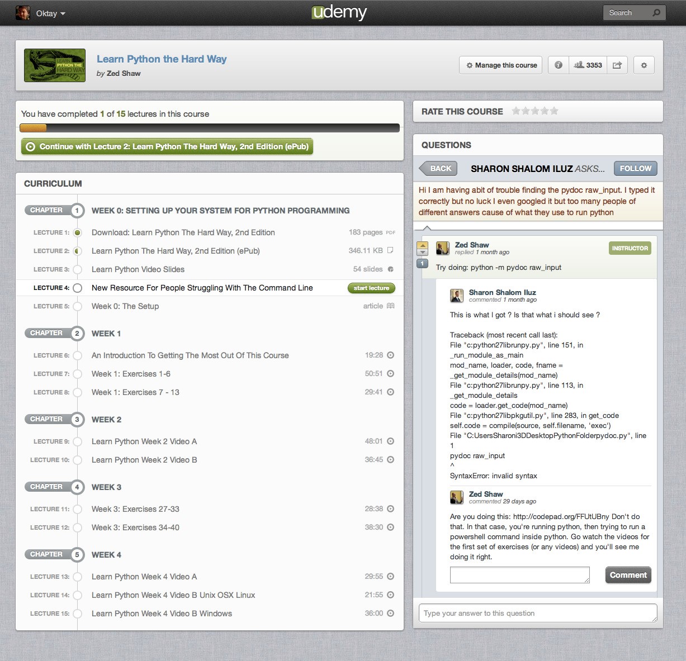
Task: Select the Chapter 5 header badge
Action: click(x=54, y=554)
